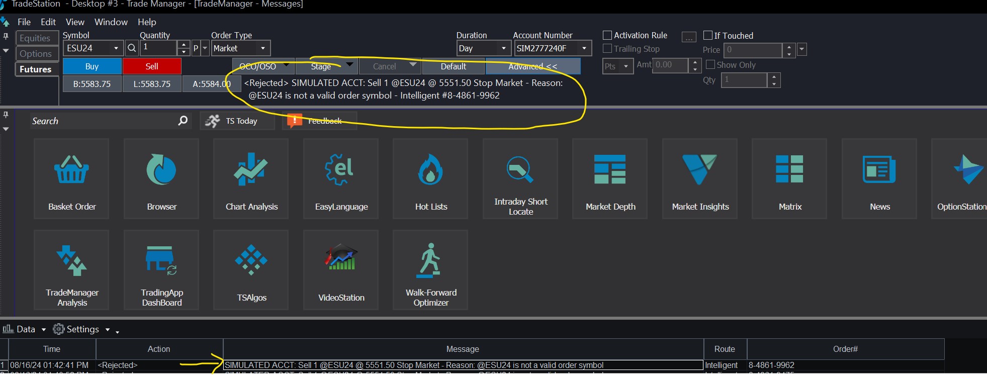Screen dimensions: 987x375
Task: Open Hot Lists
Action: coord(430,179)
